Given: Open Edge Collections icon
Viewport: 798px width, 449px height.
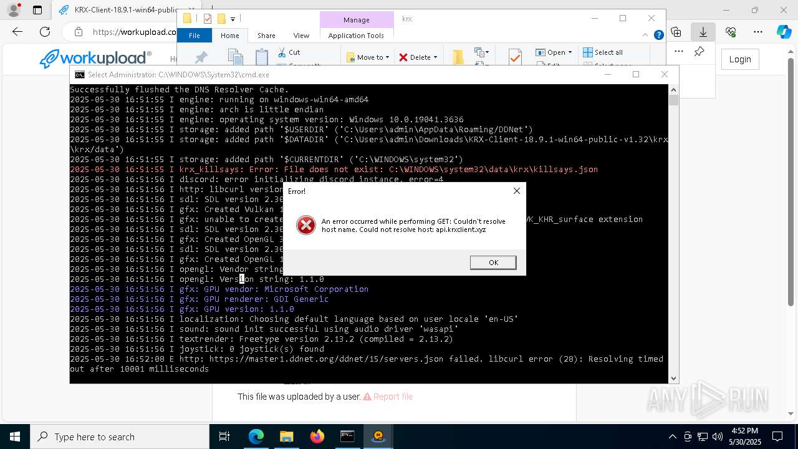Looking at the screenshot, I should point(676,32).
